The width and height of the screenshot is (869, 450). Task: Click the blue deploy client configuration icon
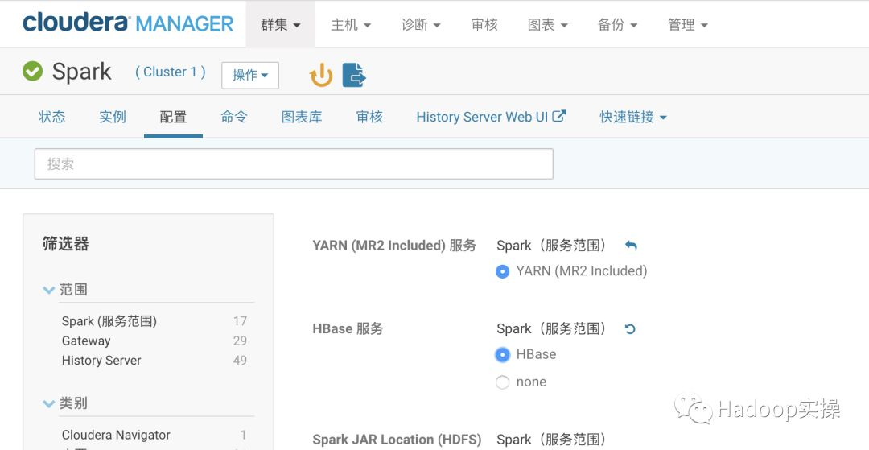(x=354, y=75)
